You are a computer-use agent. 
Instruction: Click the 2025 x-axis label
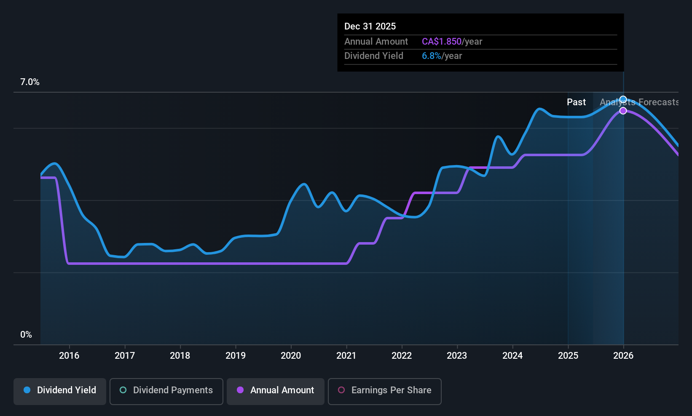click(x=568, y=356)
